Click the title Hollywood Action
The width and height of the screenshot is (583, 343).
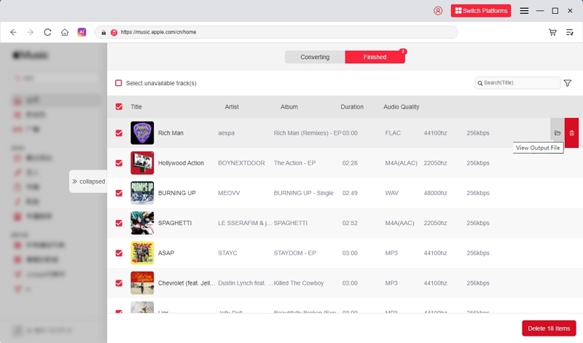click(x=181, y=163)
